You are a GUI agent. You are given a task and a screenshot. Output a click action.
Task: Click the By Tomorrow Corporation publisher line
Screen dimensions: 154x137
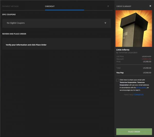pos(127,53)
